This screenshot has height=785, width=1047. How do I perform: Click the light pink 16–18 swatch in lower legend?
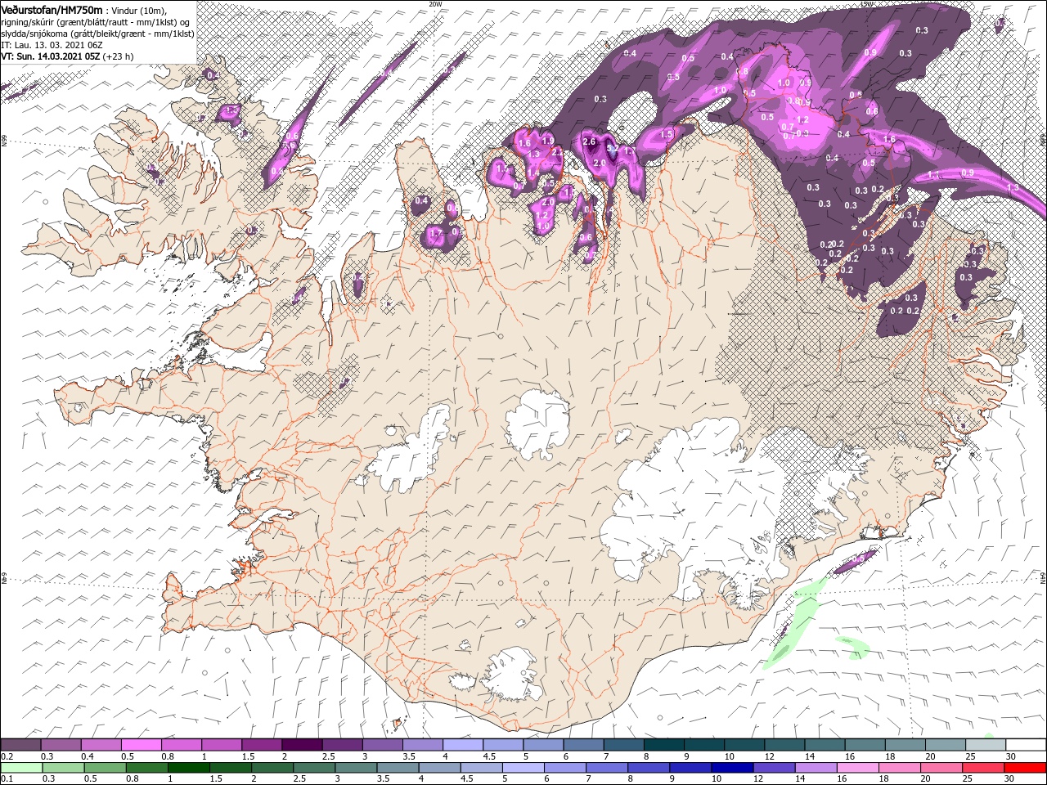857,768
